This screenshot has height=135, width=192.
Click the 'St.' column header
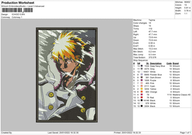pos(148,63)
